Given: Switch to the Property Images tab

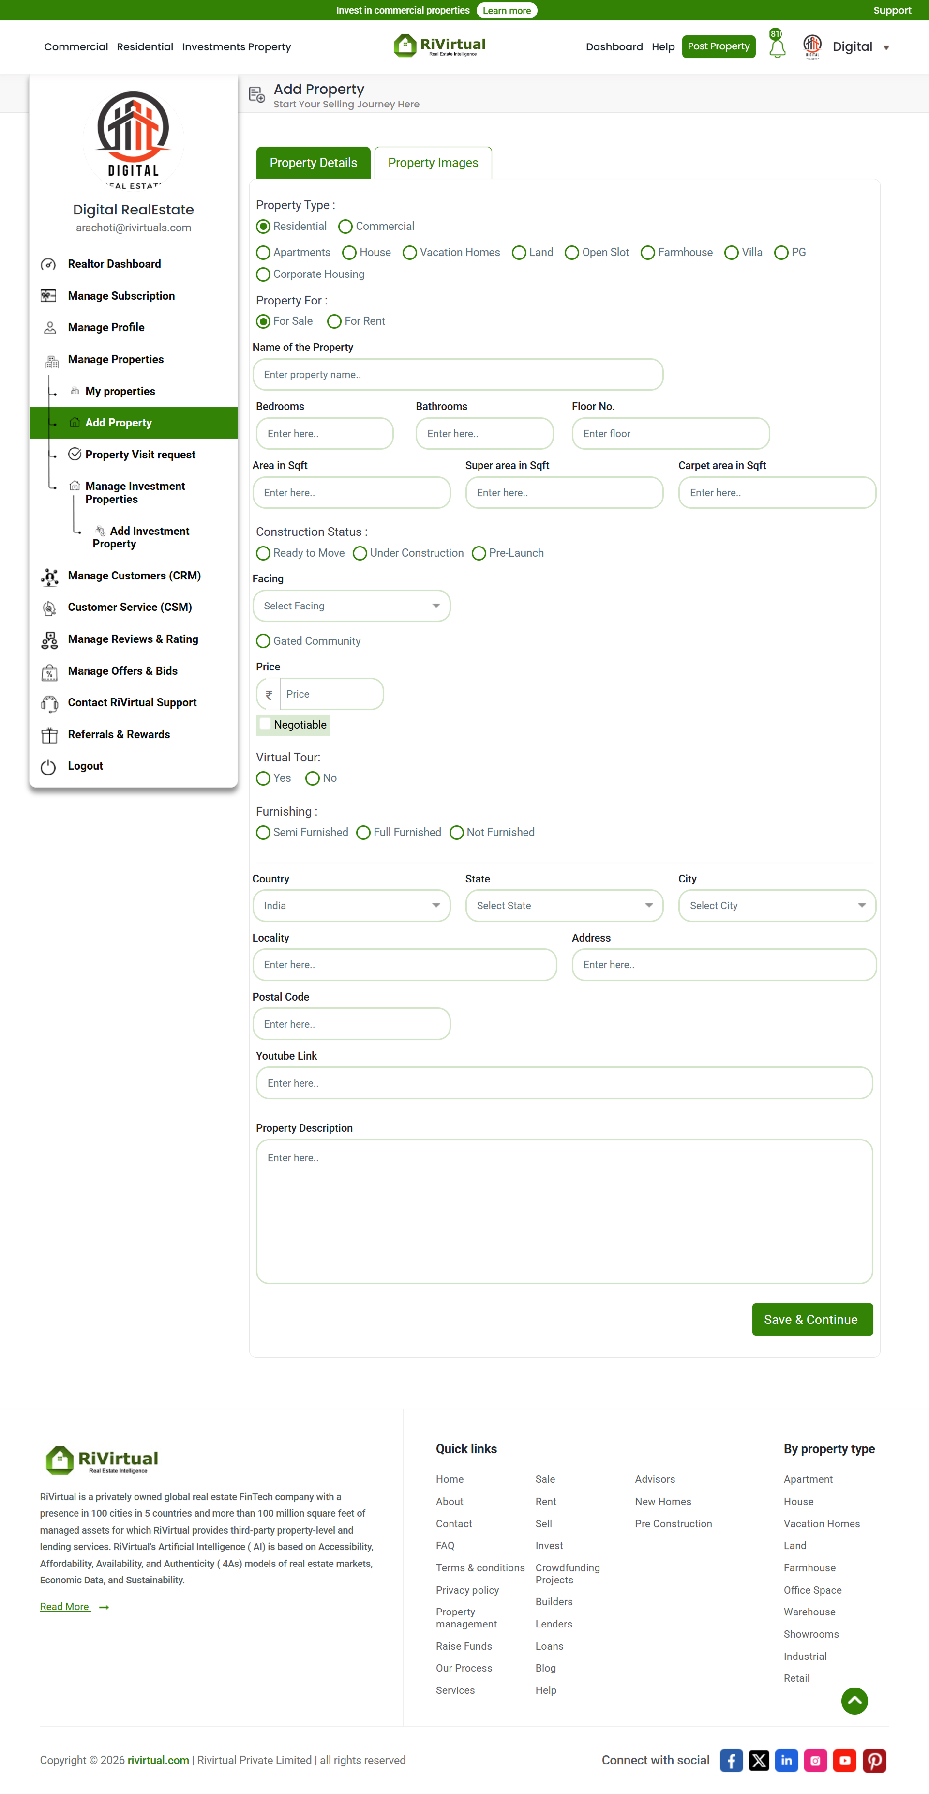Looking at the screenshot, I should (x=433, y=162).
